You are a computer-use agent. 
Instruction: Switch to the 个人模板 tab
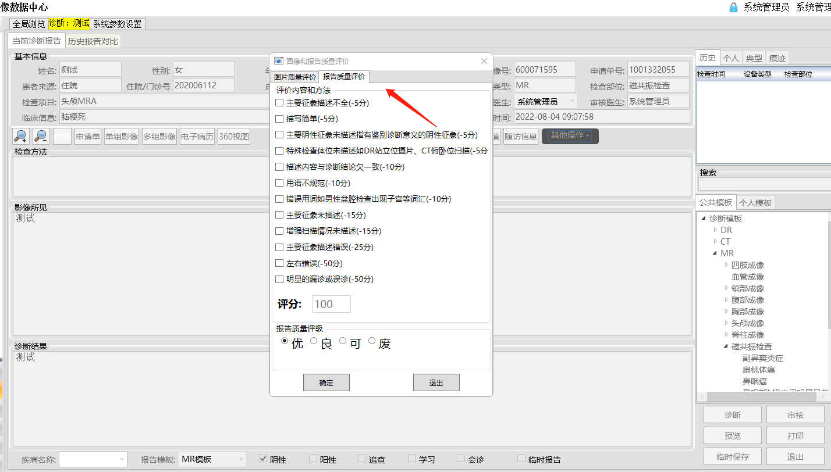pyautogui.click(x=755, y=203)
